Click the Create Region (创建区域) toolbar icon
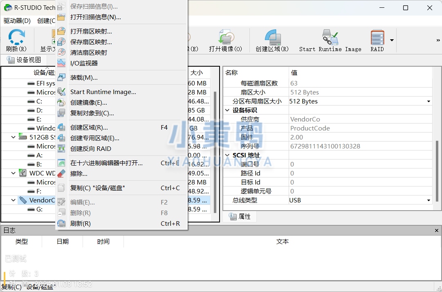The height and width of the screenshot is (292, 442). pos(272,37)
